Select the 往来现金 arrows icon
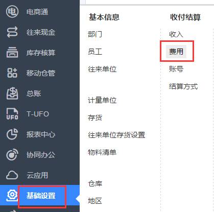The width and height of the screenshot is (214, 212). (x=12, y=32)
